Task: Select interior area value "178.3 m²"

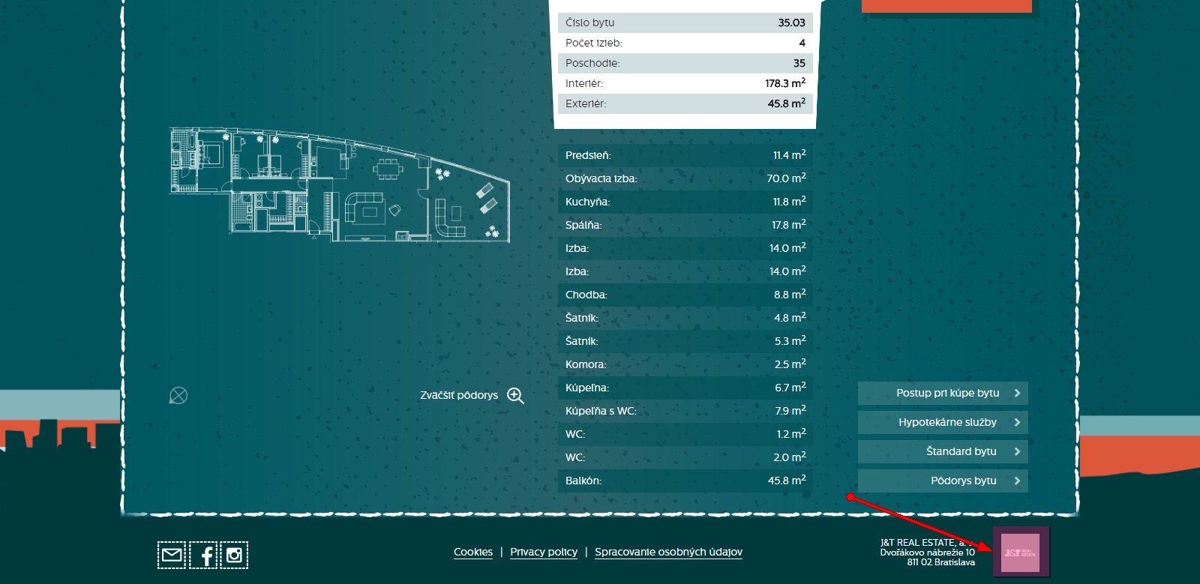Action: click(785, 82)
